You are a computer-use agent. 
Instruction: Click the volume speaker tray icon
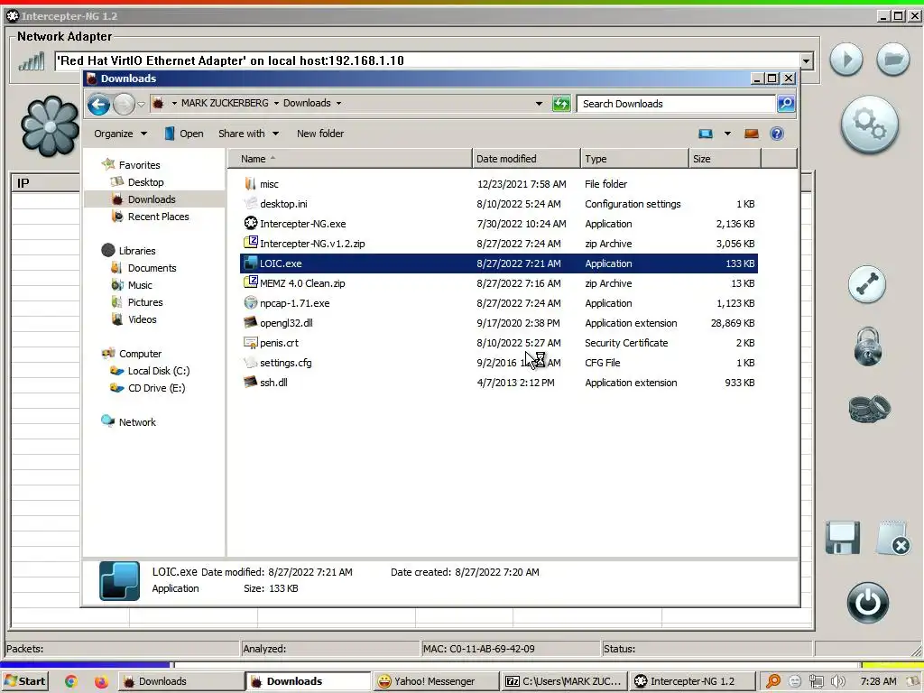click(837, 681)
